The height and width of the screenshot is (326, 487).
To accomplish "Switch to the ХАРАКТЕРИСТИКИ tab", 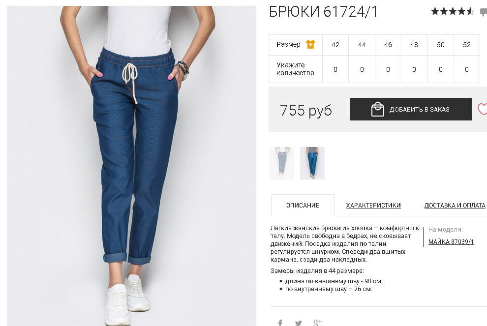I will 373,205.
